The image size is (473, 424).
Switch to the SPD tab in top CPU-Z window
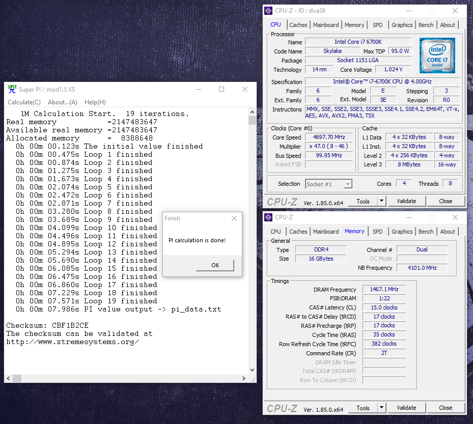378,25
